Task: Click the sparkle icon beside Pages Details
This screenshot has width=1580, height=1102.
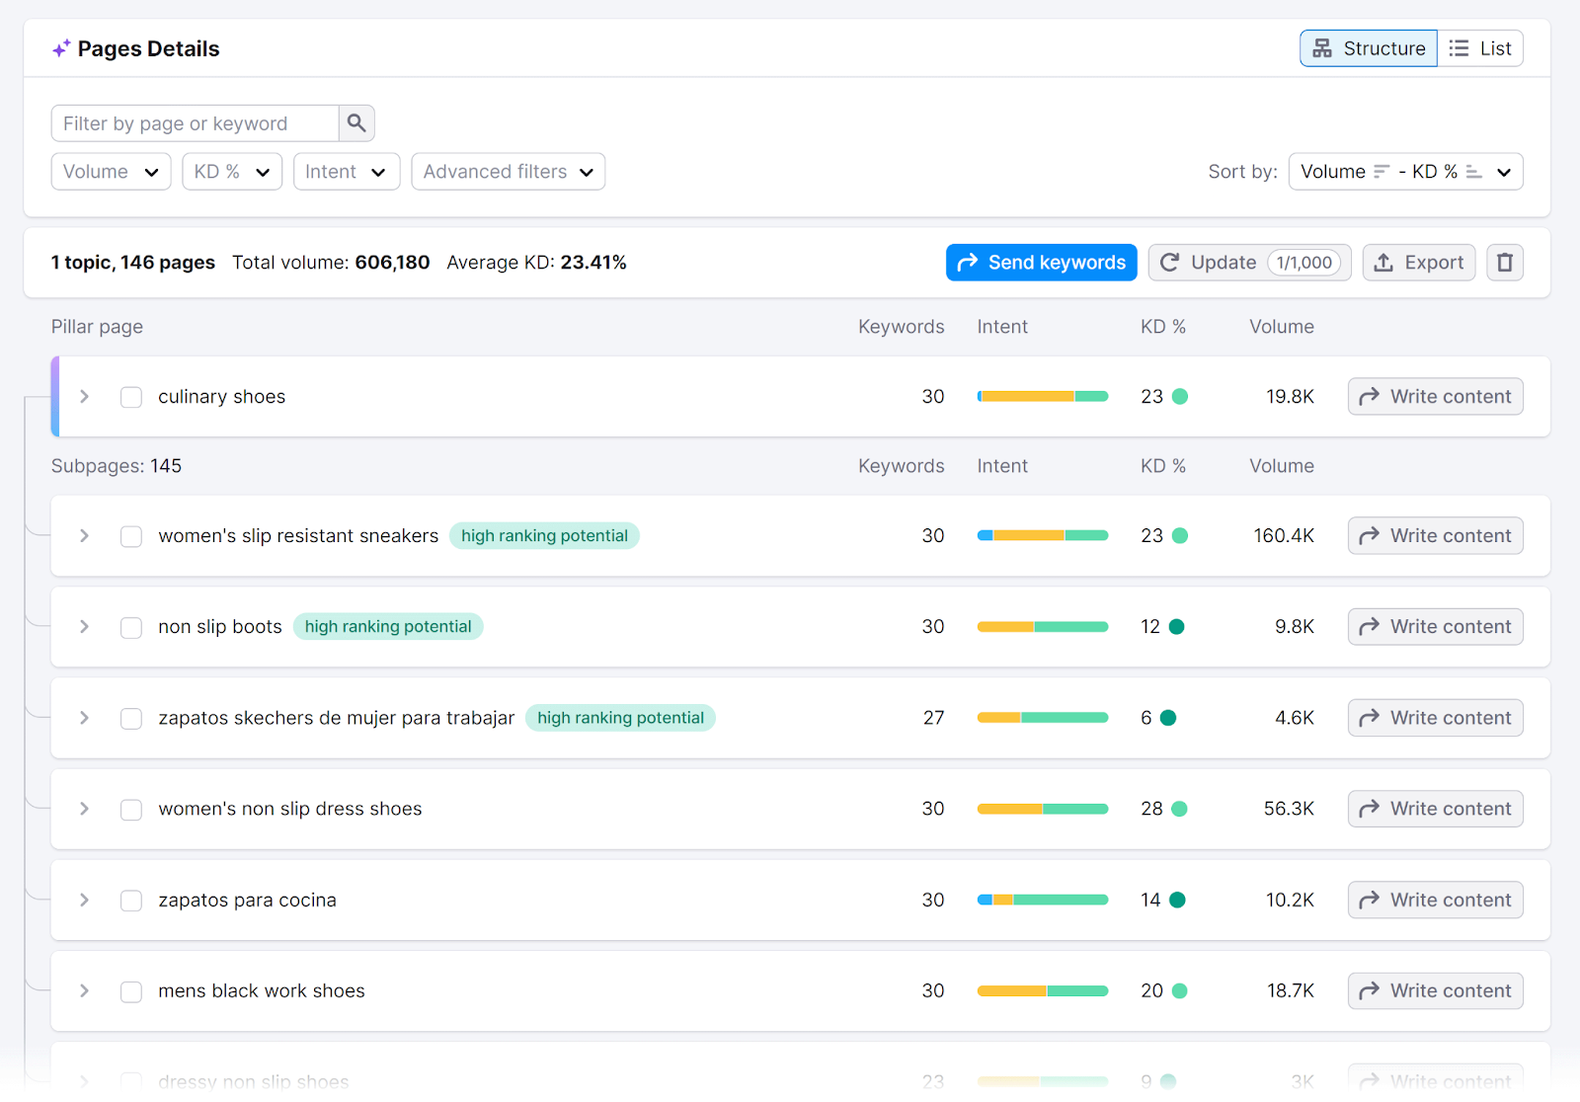Action: pos(61,46)
